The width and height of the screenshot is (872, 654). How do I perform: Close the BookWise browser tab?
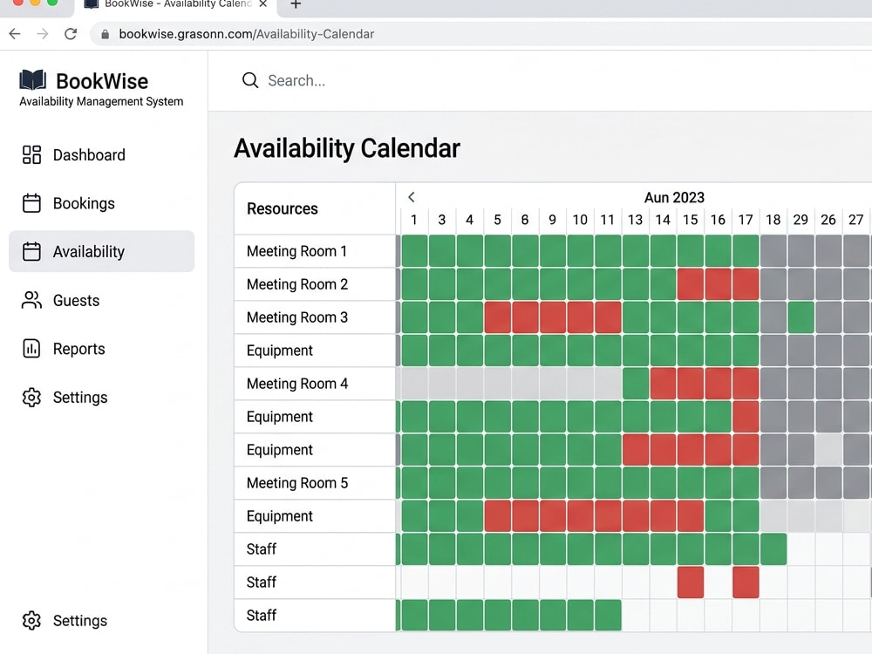(263, 3)
